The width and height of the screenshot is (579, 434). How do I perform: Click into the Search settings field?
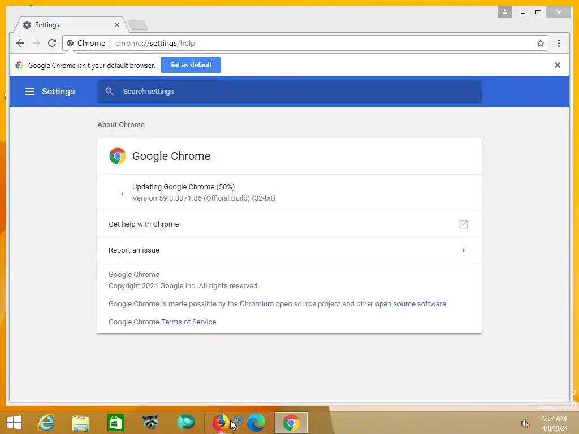(x=289, y=92)
